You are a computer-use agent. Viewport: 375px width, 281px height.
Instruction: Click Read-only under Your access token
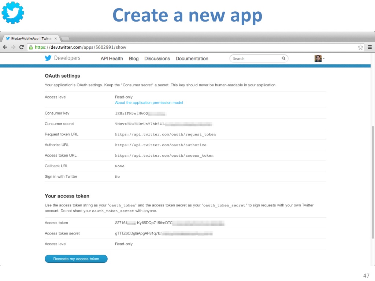coord(124,244)
